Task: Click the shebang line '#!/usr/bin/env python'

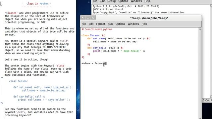Action: pyautogui.click(x=97, y=29)
